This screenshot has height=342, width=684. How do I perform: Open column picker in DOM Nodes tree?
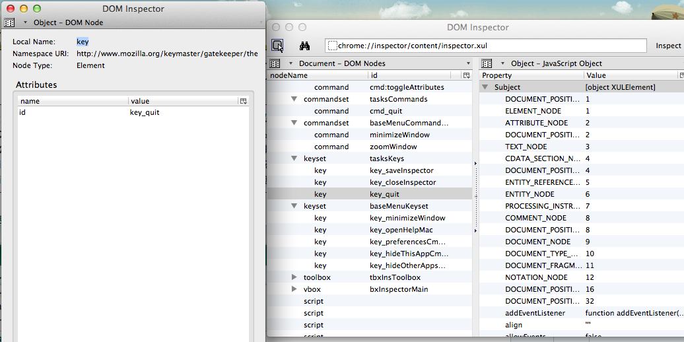[467, 75]
